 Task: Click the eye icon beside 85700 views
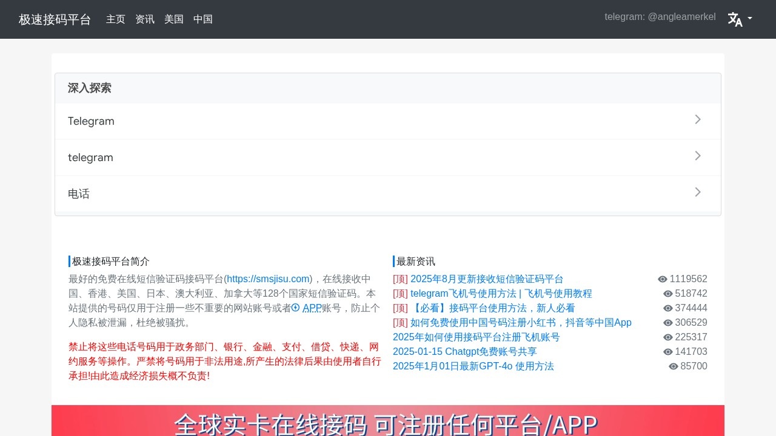(x=674, y=366)
